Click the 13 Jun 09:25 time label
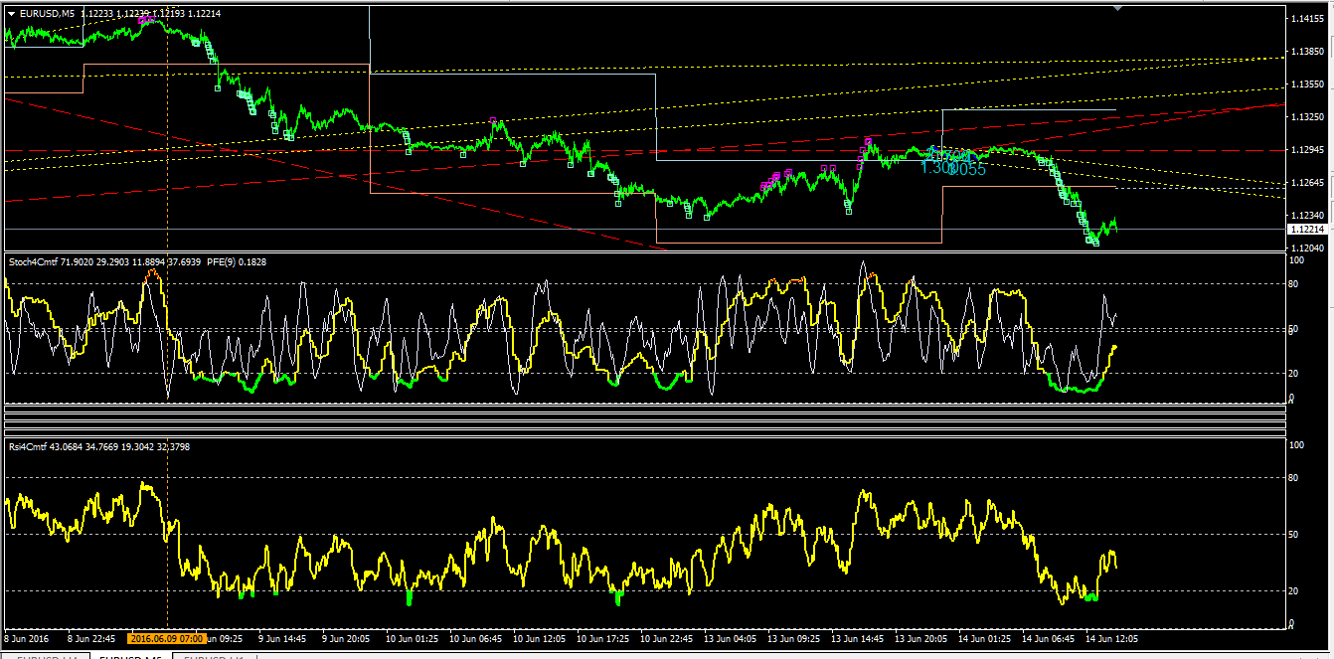 (x=792, y=638)
